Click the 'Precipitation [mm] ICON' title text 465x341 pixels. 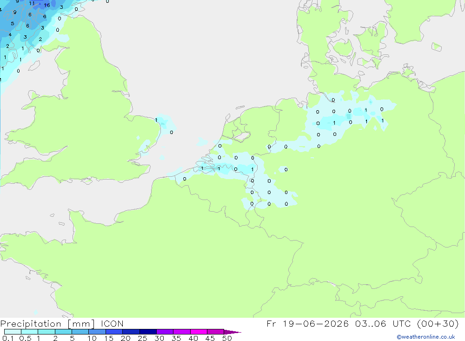click(62, 324)
